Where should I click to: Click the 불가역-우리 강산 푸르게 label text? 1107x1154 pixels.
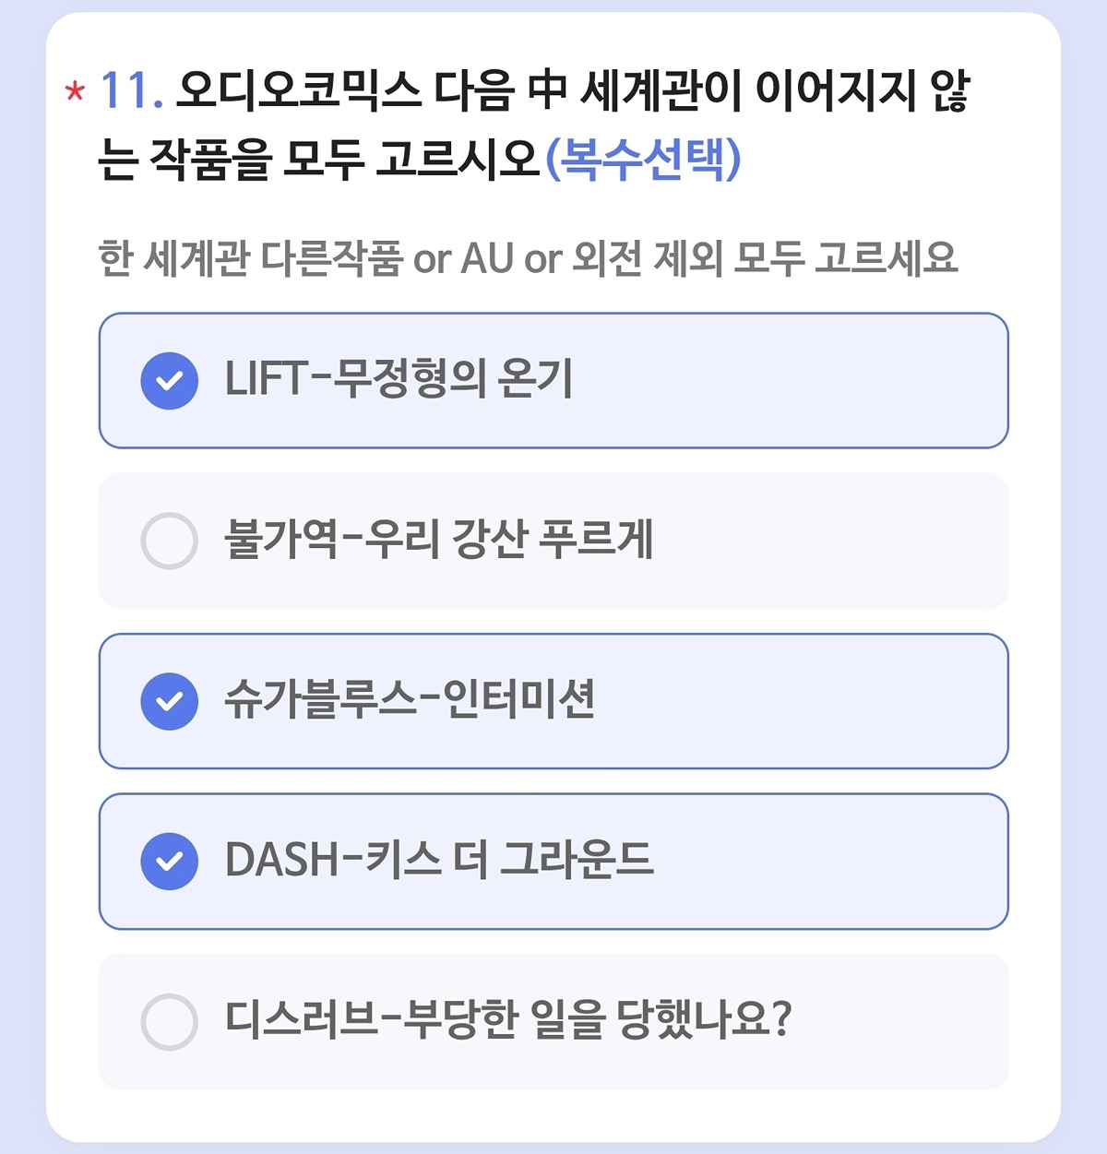pyautogui.click(x=439, y=540)
